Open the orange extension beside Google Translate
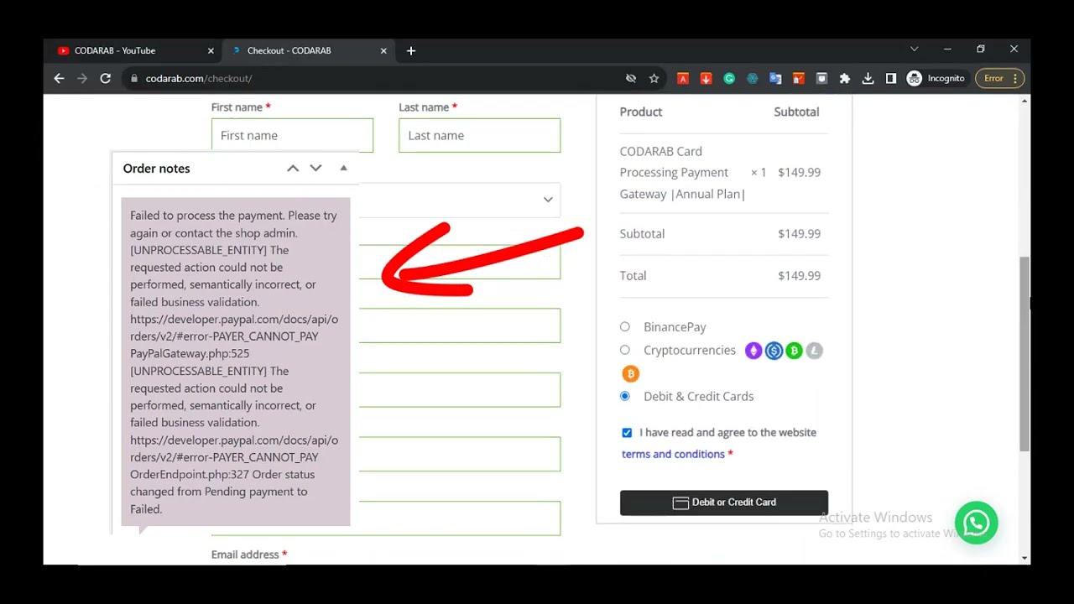The width and height of the screenshot is (1074, 604). 798,78
